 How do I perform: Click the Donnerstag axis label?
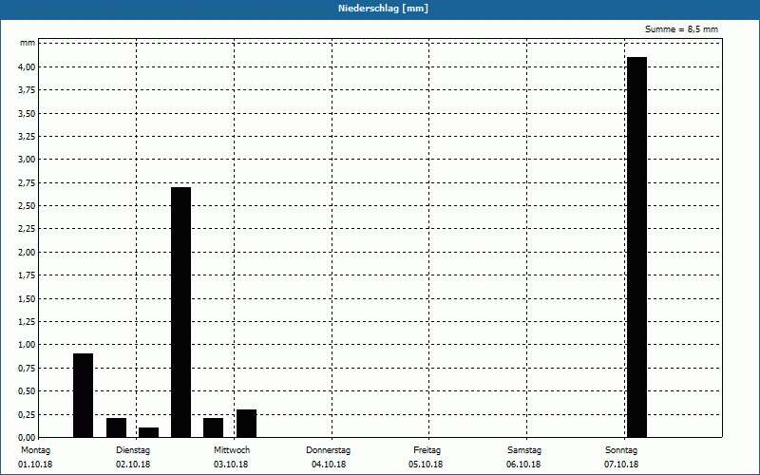click(x=328, y=450)
